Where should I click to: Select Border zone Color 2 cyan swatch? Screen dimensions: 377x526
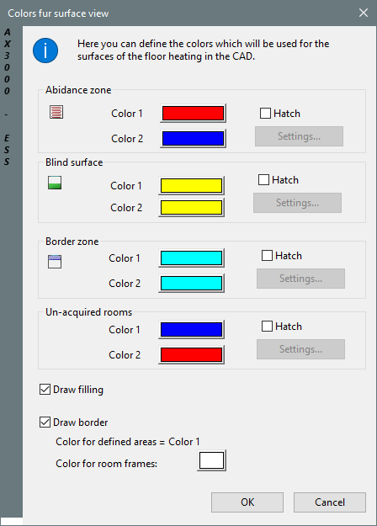[191, 283]
